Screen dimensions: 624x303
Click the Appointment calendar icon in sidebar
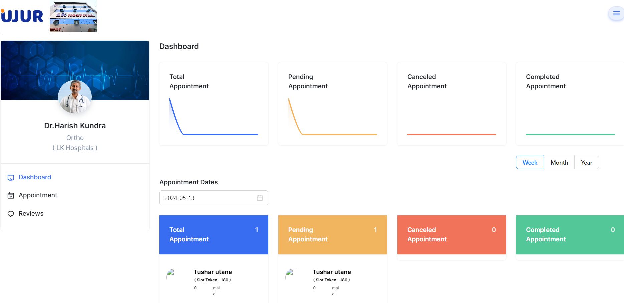point(11,195)
